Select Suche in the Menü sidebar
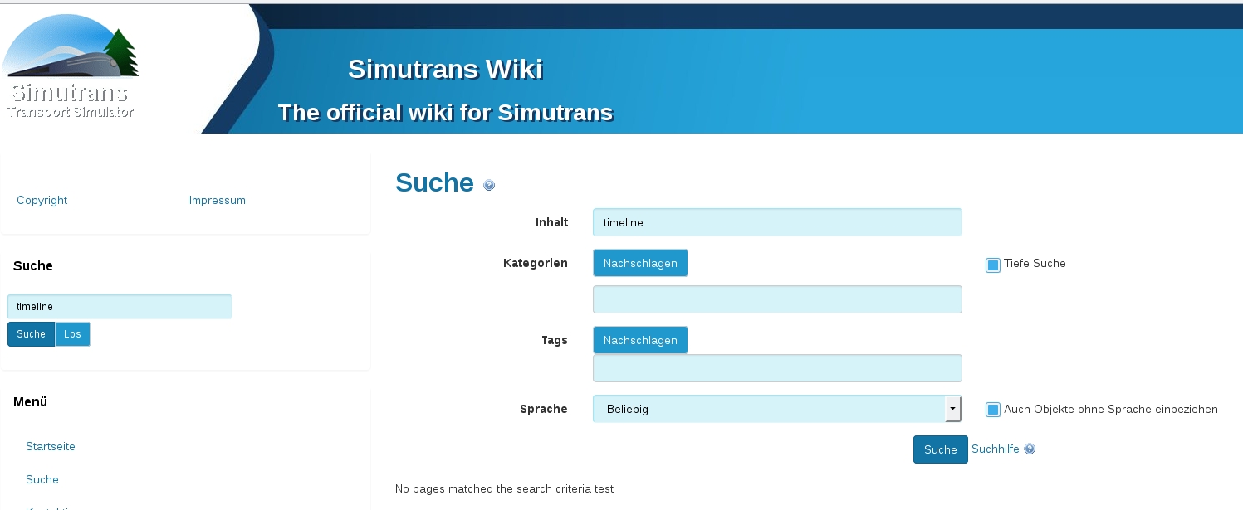The image size is (1243, 510). (x=42, y=479)
